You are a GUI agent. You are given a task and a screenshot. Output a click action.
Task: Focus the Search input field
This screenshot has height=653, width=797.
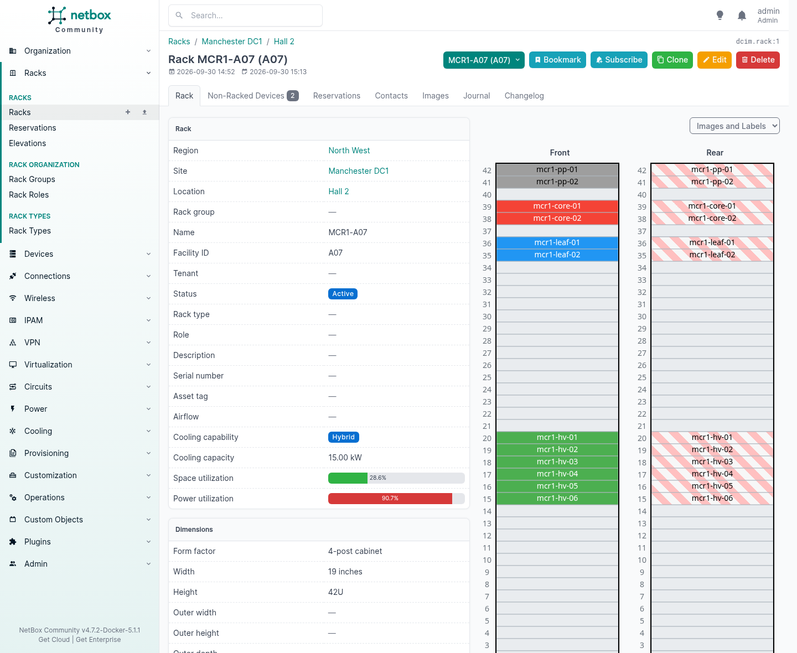click(245, 15)
